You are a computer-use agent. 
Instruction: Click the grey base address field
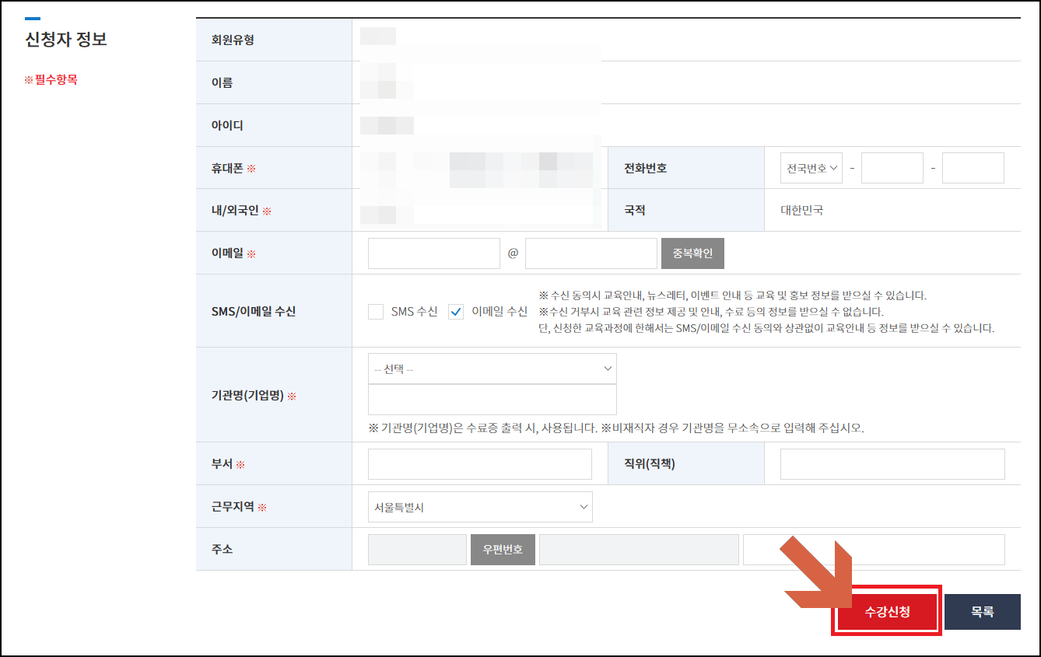click(x=639, y=549)
